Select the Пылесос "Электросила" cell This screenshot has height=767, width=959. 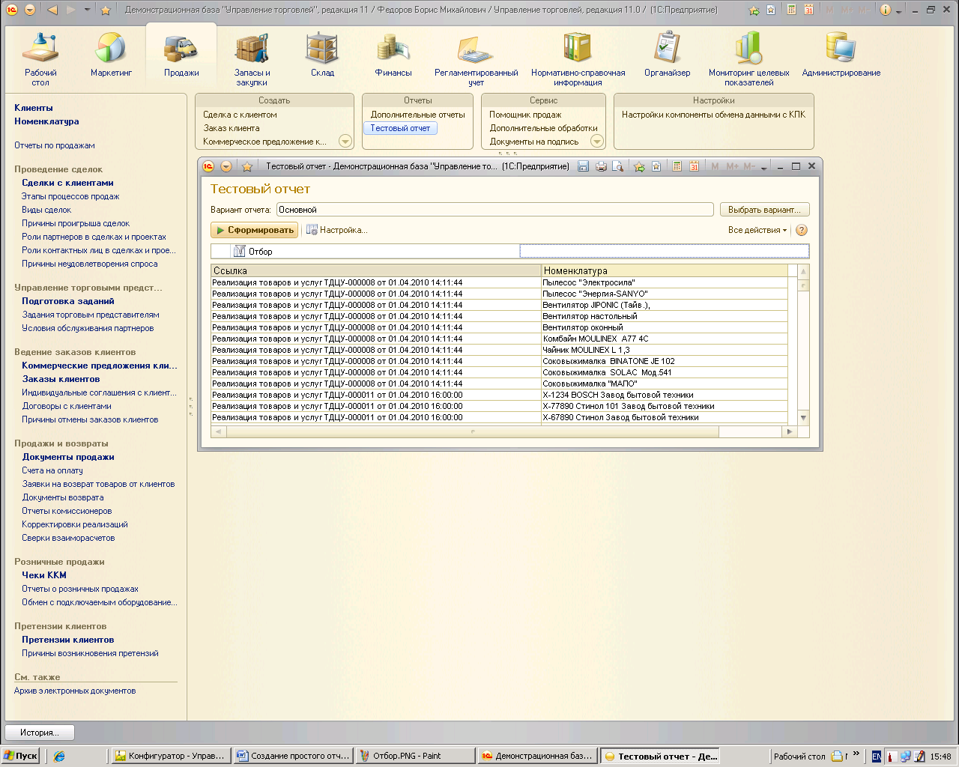click(x=665, y=282)
